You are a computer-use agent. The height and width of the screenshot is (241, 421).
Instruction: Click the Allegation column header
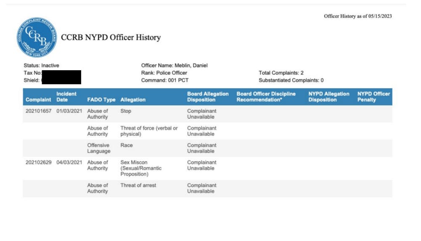pyautogui.click(x=133, y=100)
